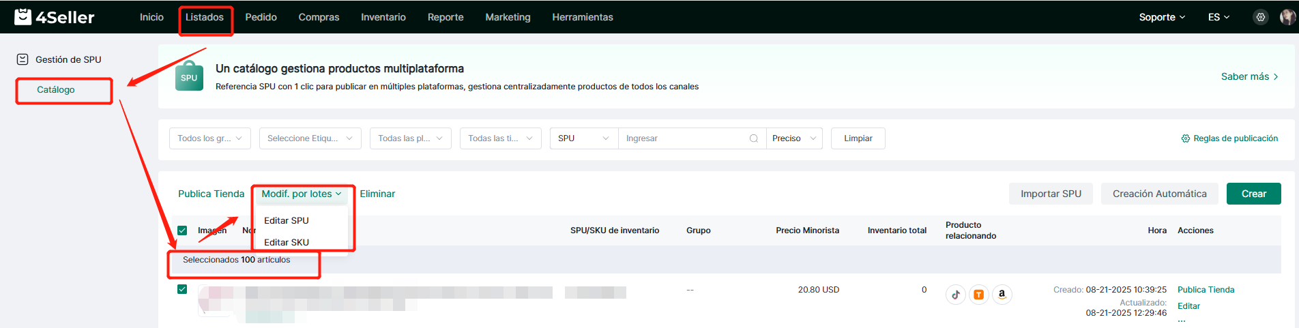The width and height of the screenshot is (1299, 328).
Task: Choose Editar SPU from the menu
Action: (x=287, y=220)
